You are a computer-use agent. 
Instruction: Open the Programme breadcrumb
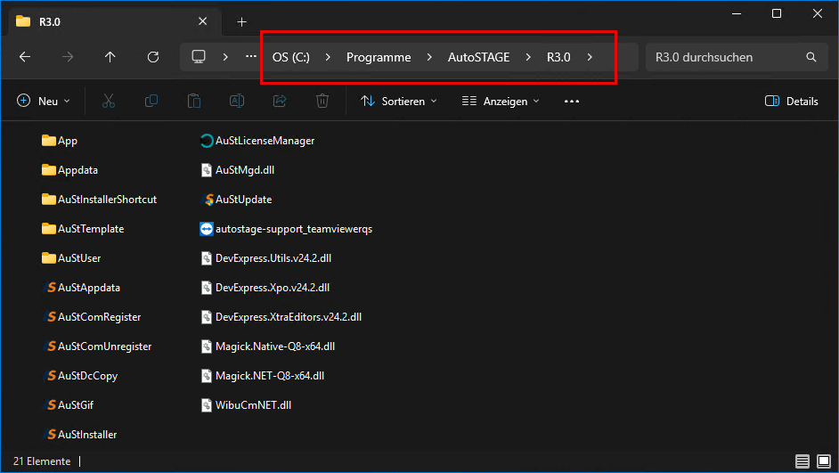click(x=379, y=57)
